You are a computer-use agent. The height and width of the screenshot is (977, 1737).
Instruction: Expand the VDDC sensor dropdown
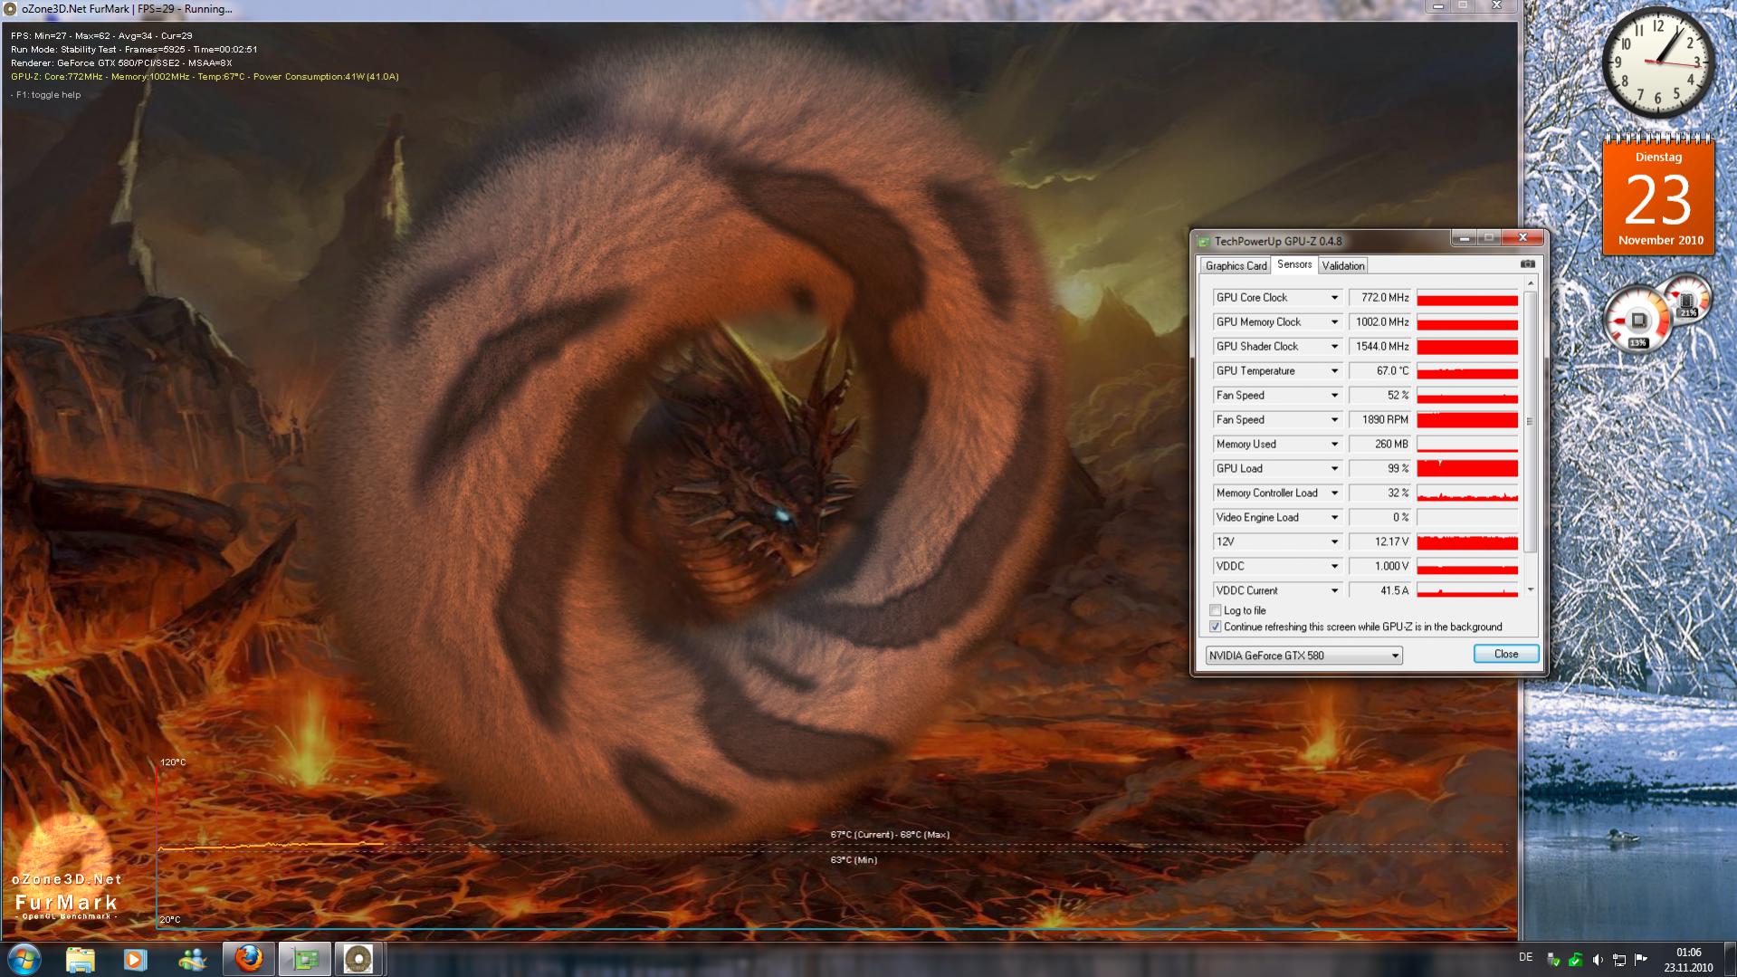point(1334,567)
